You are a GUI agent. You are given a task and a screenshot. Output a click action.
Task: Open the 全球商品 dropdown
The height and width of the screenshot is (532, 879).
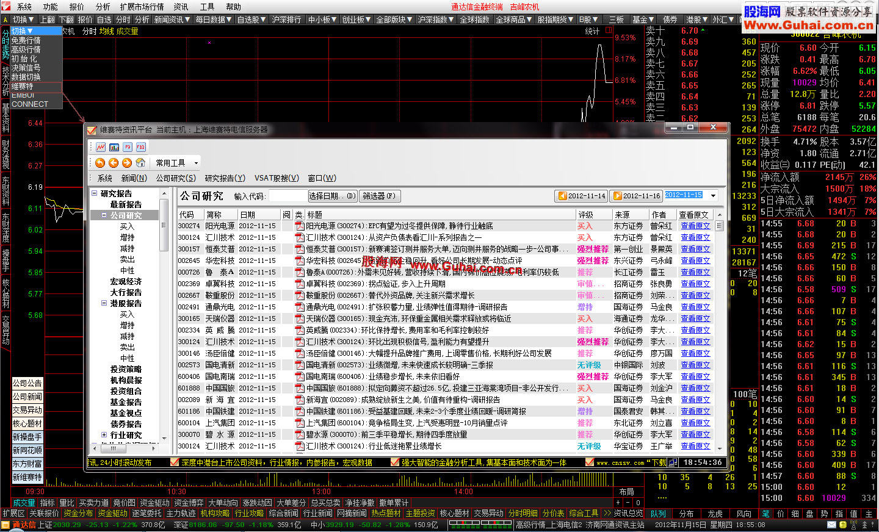pyautogui.click(x=514, y=20)
